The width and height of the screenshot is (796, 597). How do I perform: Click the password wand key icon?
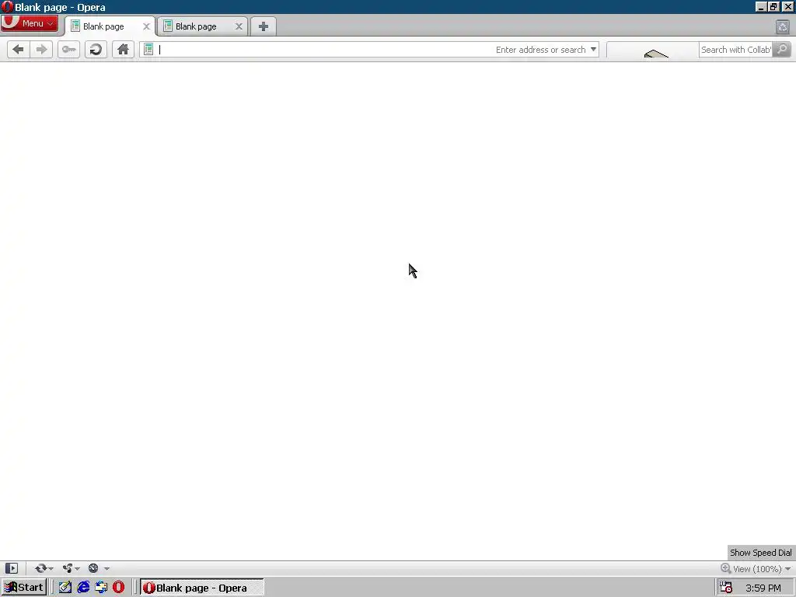[x=68, y=49]
